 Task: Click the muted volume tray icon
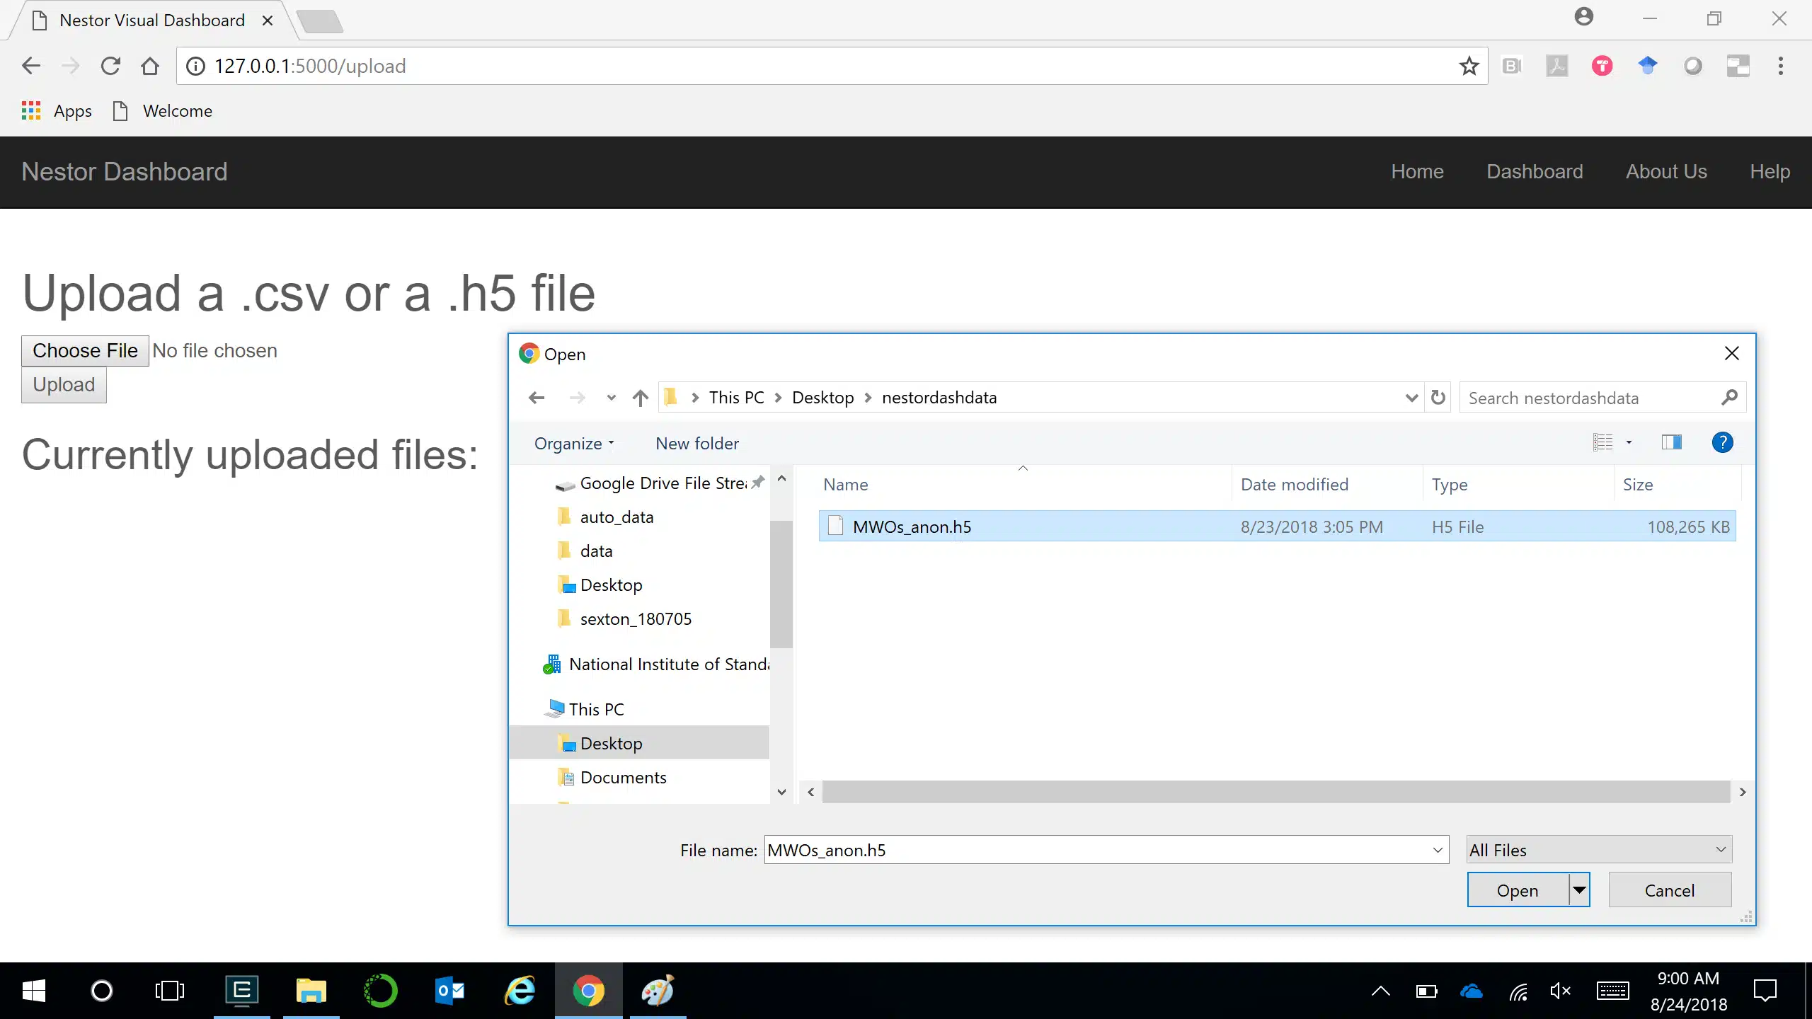(1560, 991)
